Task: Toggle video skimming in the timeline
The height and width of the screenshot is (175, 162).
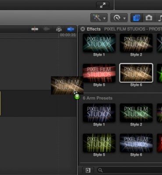Action: click(x=35, y=29)
